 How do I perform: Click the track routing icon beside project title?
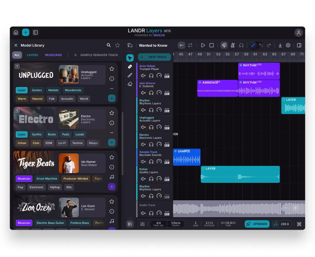click(x=130, y=45)
